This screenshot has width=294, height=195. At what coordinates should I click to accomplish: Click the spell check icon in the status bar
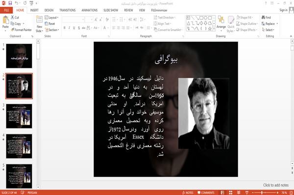(x=23, y=193)
